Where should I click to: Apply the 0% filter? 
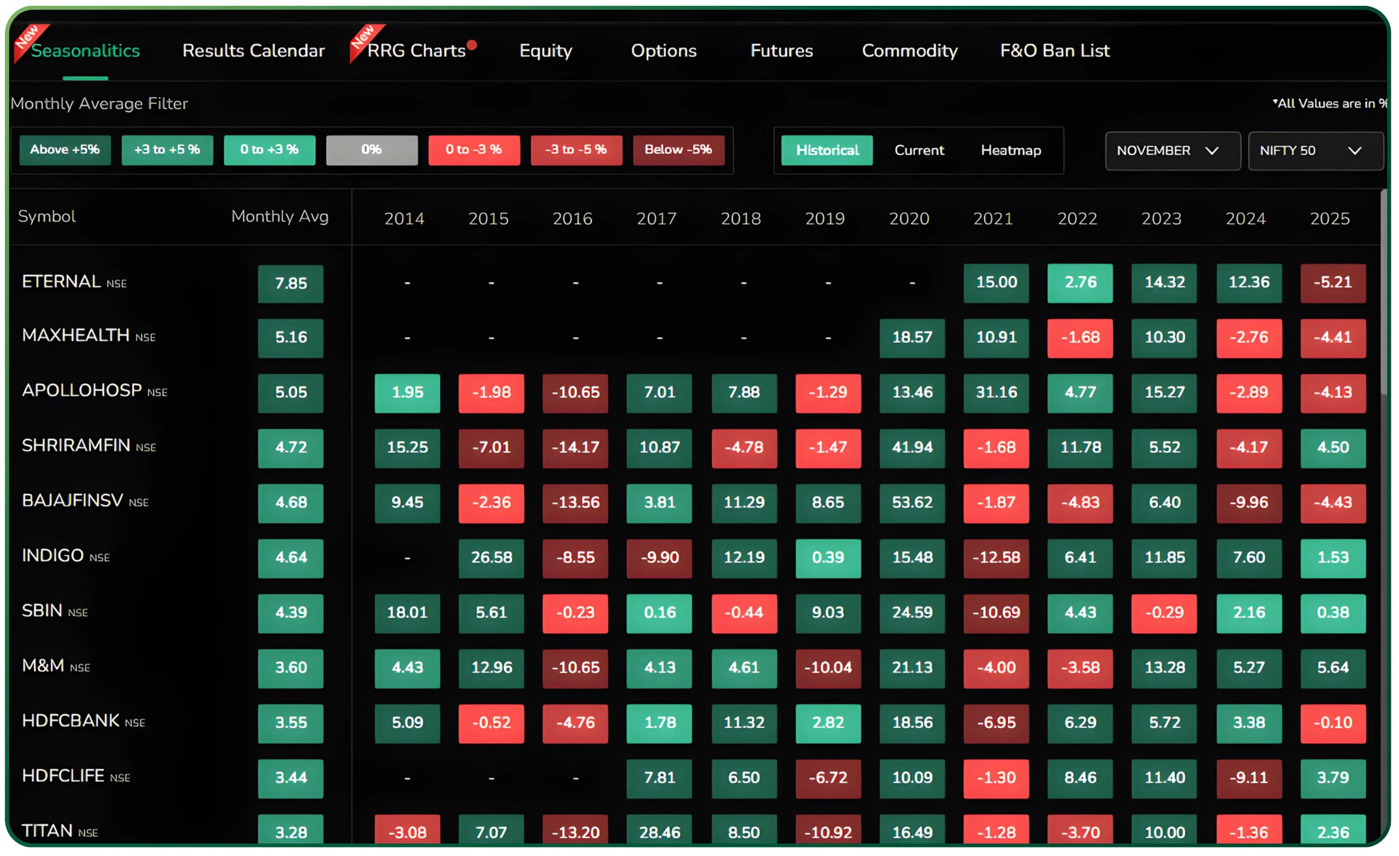[371, 150]
